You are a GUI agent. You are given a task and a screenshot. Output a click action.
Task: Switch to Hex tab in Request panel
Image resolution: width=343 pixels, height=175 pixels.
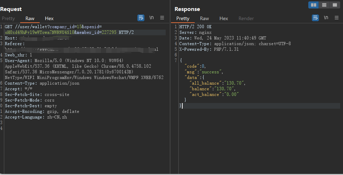click(49, 18)
